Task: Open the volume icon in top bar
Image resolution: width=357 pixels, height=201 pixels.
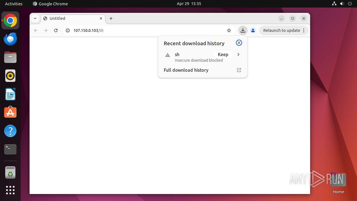Action: coord(342,4)
